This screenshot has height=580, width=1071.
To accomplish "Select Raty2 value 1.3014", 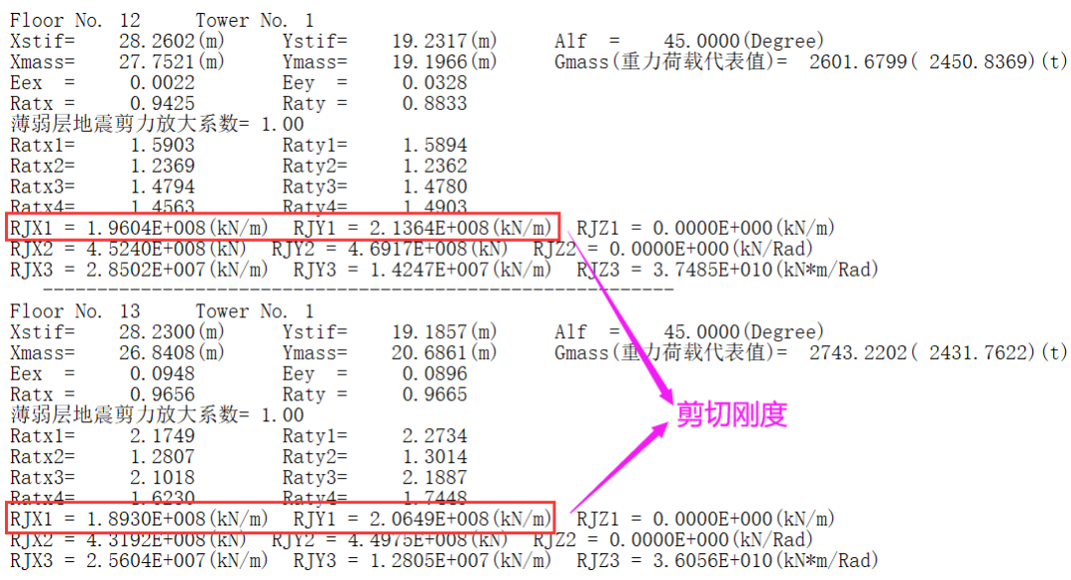I will coord(435,457).
